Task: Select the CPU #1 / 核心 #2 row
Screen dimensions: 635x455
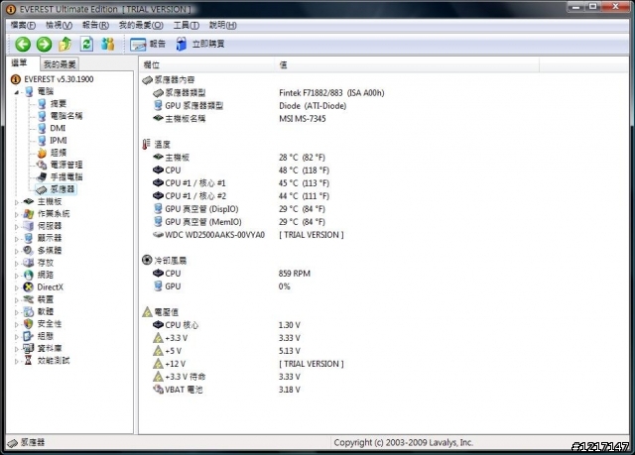Action: [241, 196]
